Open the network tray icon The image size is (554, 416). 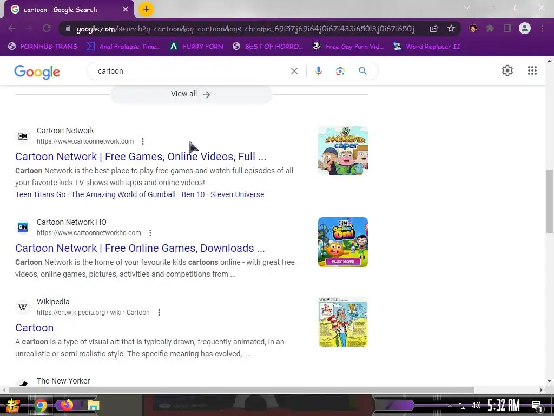tap(463, 405)
